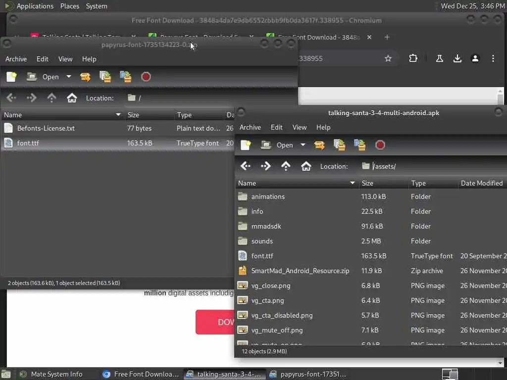This screenshot has width=507, height=380.
Task: Click Add folder icon in papyrus-font window
Action: [x=125, y=77]
